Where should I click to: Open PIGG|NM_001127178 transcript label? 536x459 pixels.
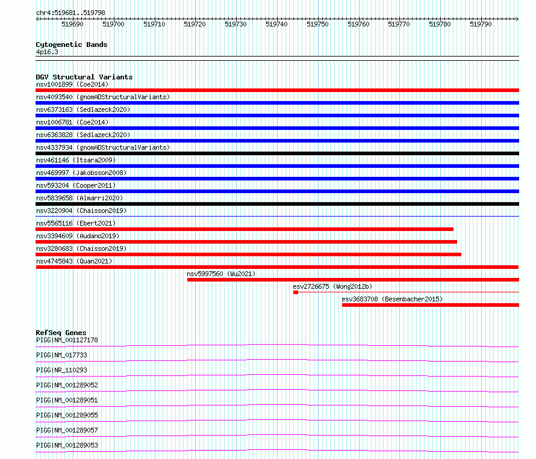(67, 340)
